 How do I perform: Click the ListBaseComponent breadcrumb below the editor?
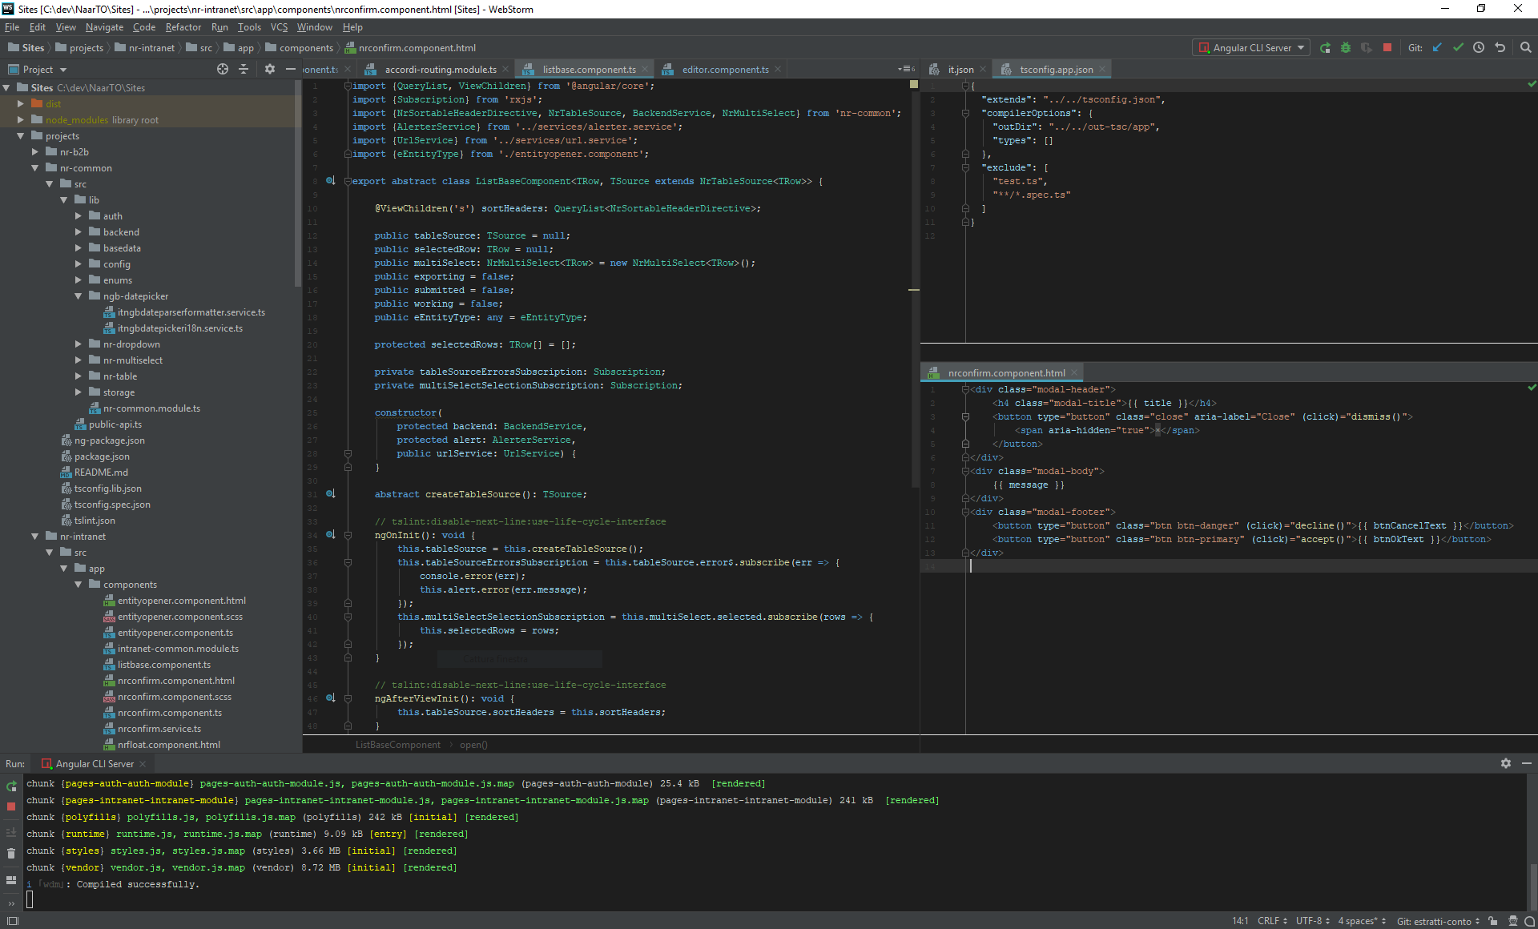coord(397,745)
